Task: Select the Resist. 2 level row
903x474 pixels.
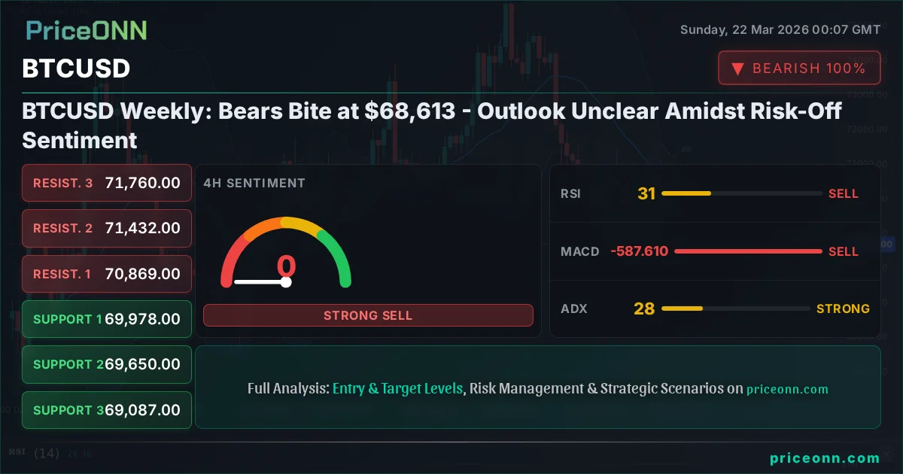Action: tap(107, 228)
